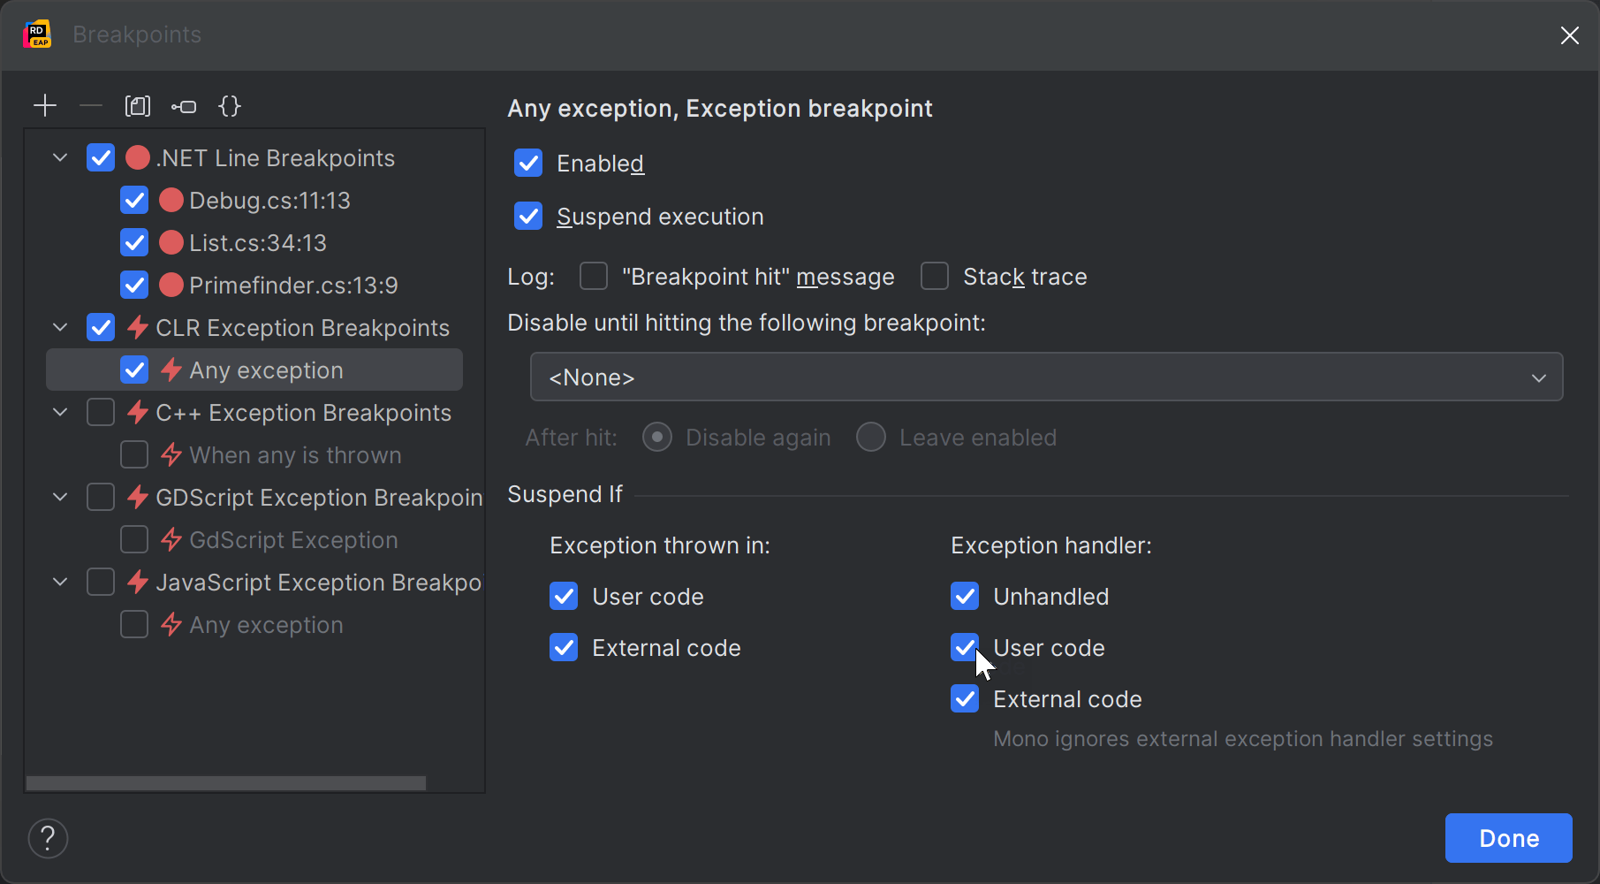
Task: Click the Group by file toolbar icon
Action: click(x=138, y=106)
